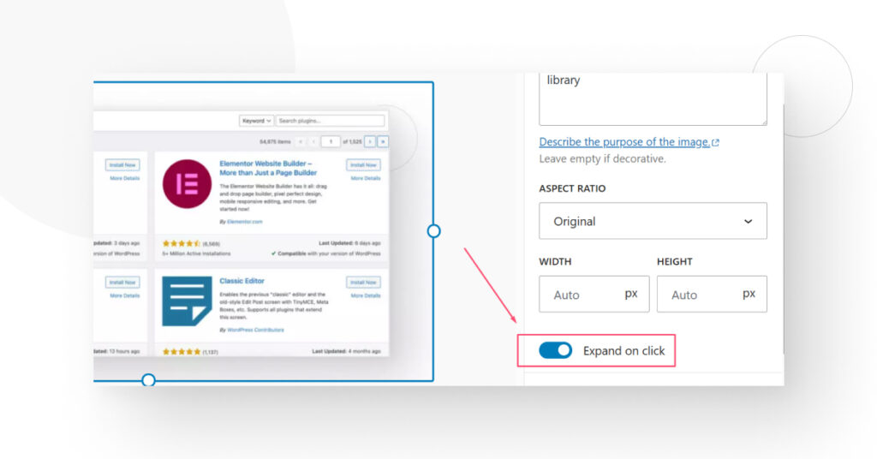The image size is (877, 459).
Task: Click the '5+ Million Active Installations' text
Action: pyautogui.click(x=196, y=253)
